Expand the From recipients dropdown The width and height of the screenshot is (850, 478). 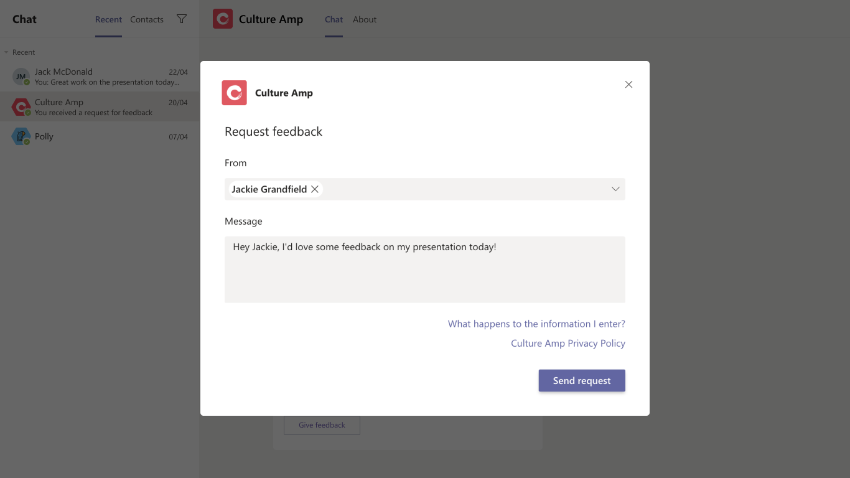pos(615,189)
